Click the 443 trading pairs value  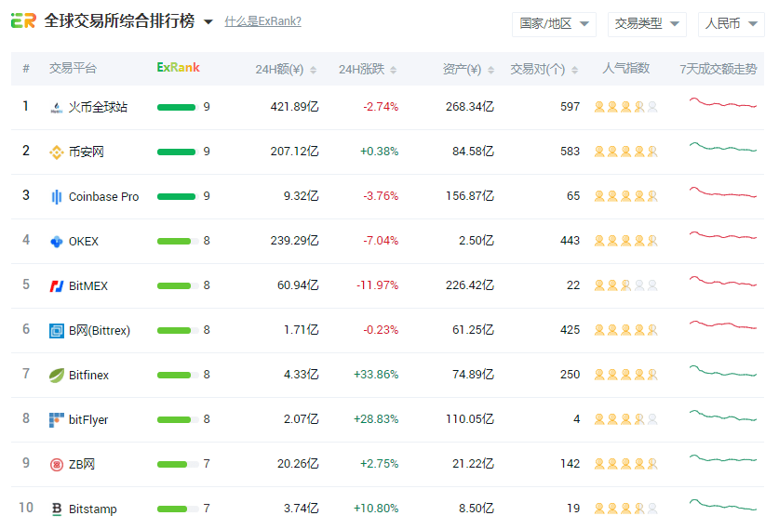[x=571, y=241]
